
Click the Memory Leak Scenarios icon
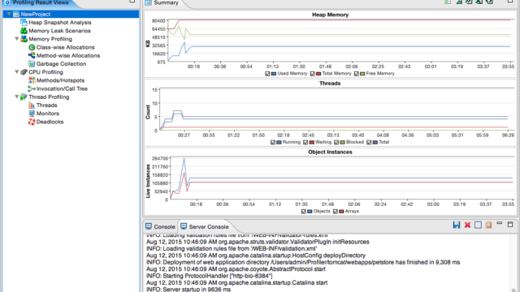(24, 31)
